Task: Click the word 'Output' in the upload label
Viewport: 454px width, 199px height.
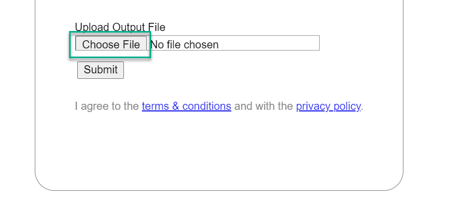Action: (128, 27)
